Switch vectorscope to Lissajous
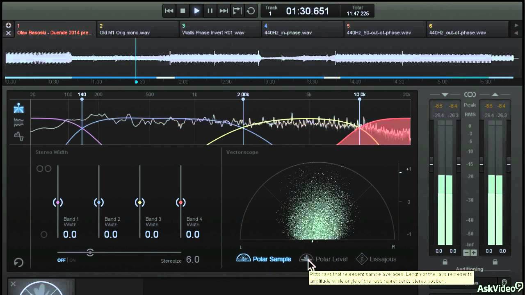The height and width of the screenshot is (295, 525). [x=376, y=259]
